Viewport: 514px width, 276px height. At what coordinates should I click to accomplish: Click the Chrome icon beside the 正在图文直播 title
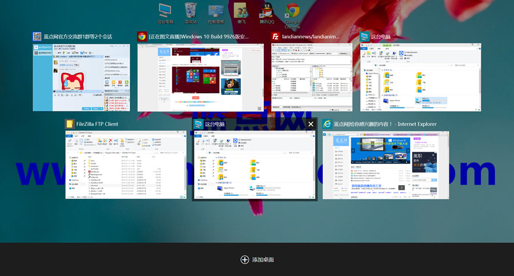[x=142, y=37]
